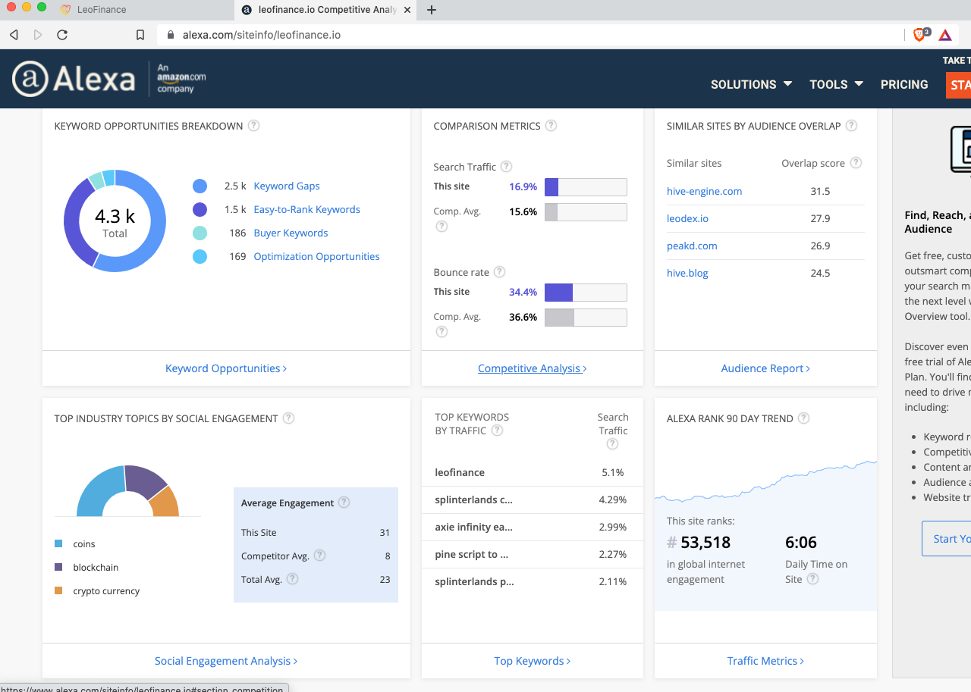Viewport: 971px width, 692px height.
Task: Open the Pricing page
Action: [904, 84]
